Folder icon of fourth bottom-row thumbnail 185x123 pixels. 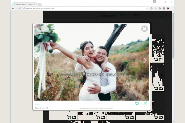pyautogui.click(x=161, y=117)
